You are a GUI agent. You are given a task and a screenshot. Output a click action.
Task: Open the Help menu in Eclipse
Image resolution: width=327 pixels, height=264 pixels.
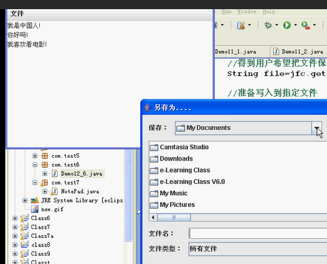tap(269, 11)
